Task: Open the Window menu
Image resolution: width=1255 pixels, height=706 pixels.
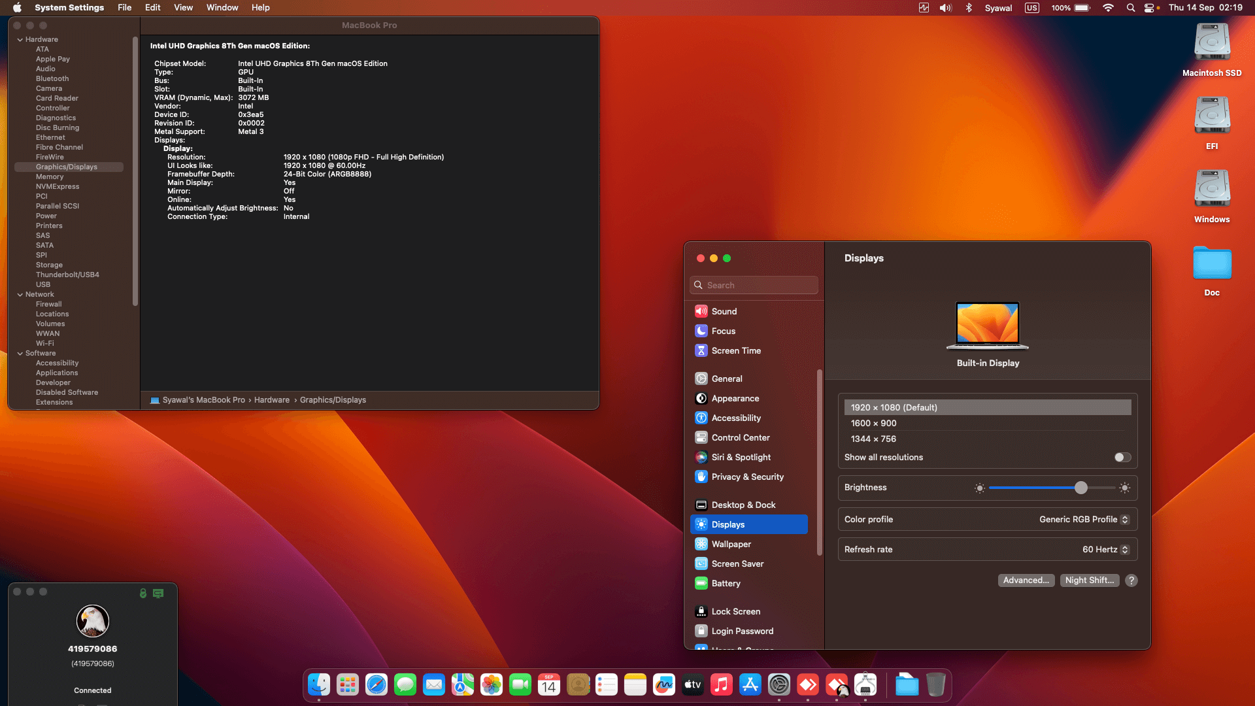Action: [222, 7]
